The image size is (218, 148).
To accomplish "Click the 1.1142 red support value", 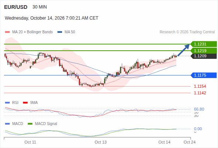I will (200, 93).
